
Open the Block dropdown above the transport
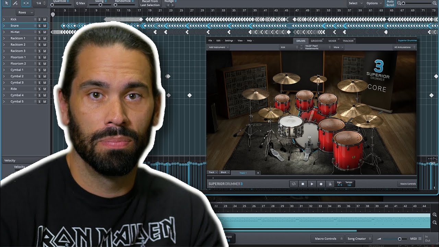click(225, 173)
